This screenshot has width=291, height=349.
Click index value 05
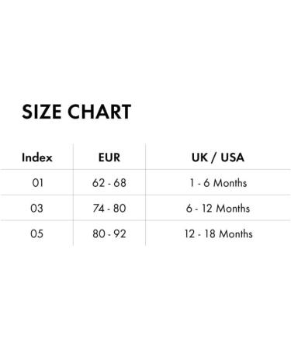(x=36, y=234)
